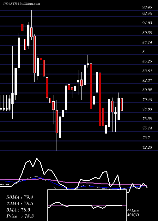
Task: Click the 72.25 price axis label
Action: pyautogui.click(x=147, y=147)
